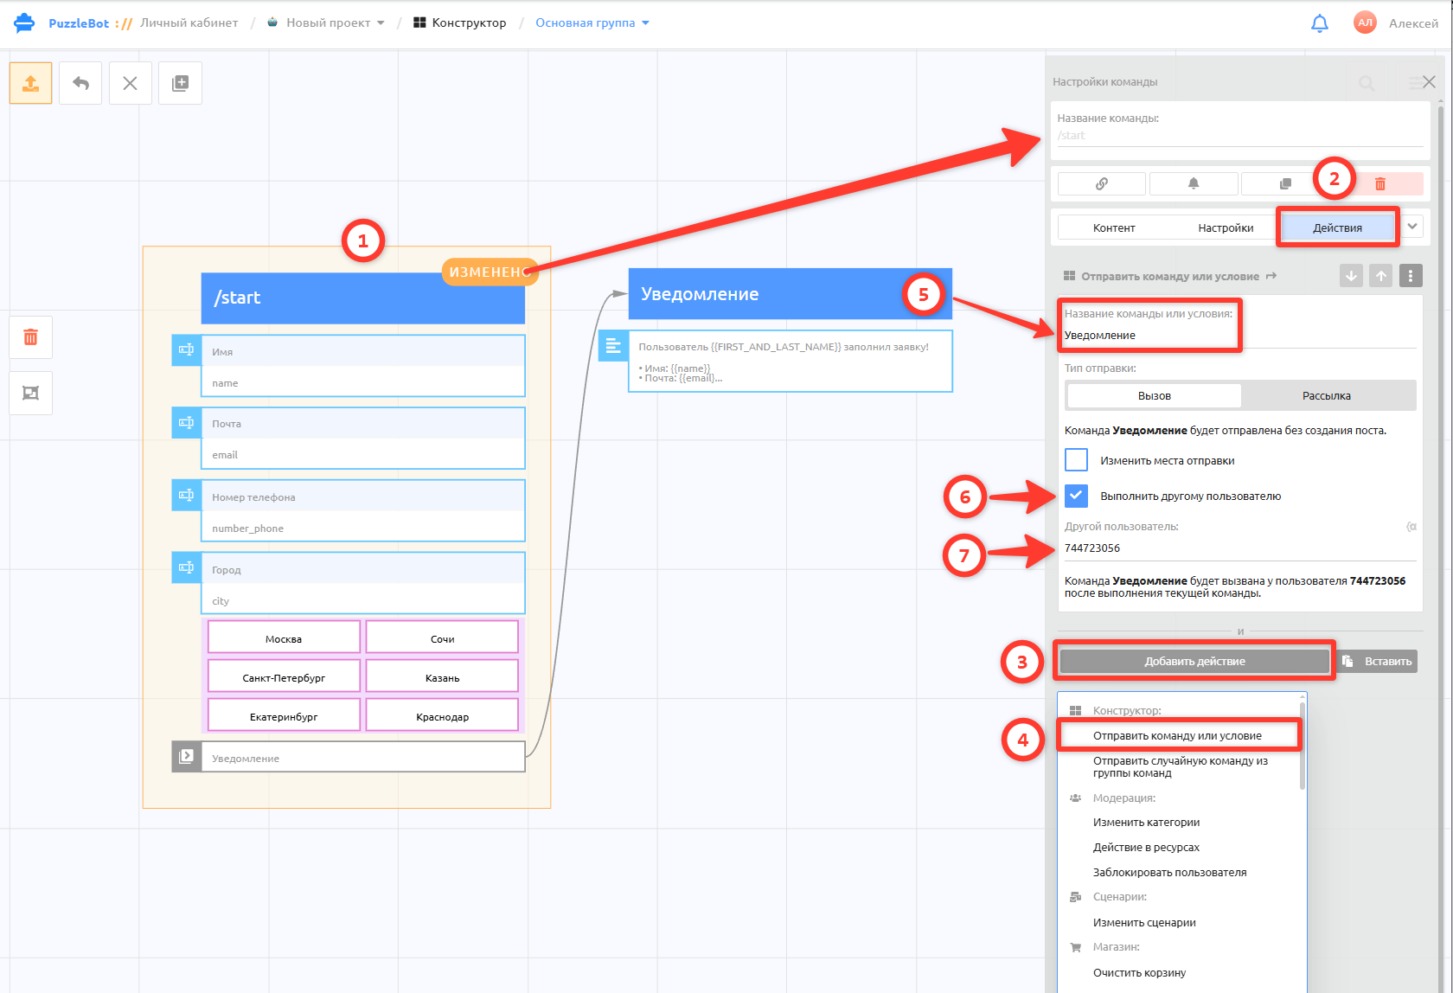Click the red trash icon on left sidebar

click(x=30, y=337)
